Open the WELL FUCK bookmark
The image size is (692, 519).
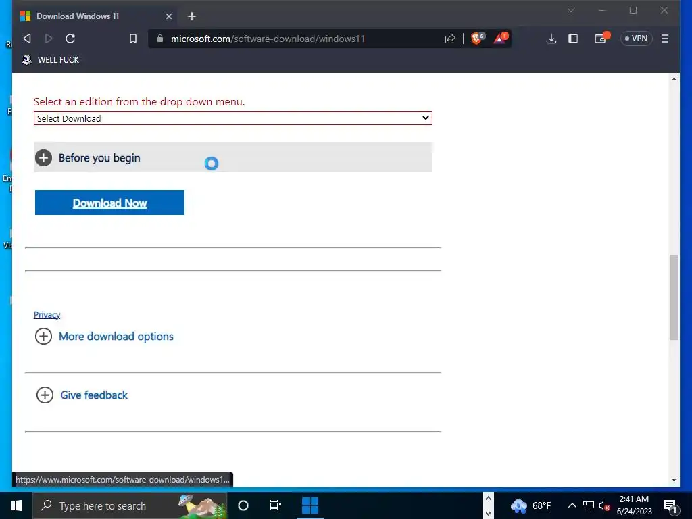(x=51, y=59)
